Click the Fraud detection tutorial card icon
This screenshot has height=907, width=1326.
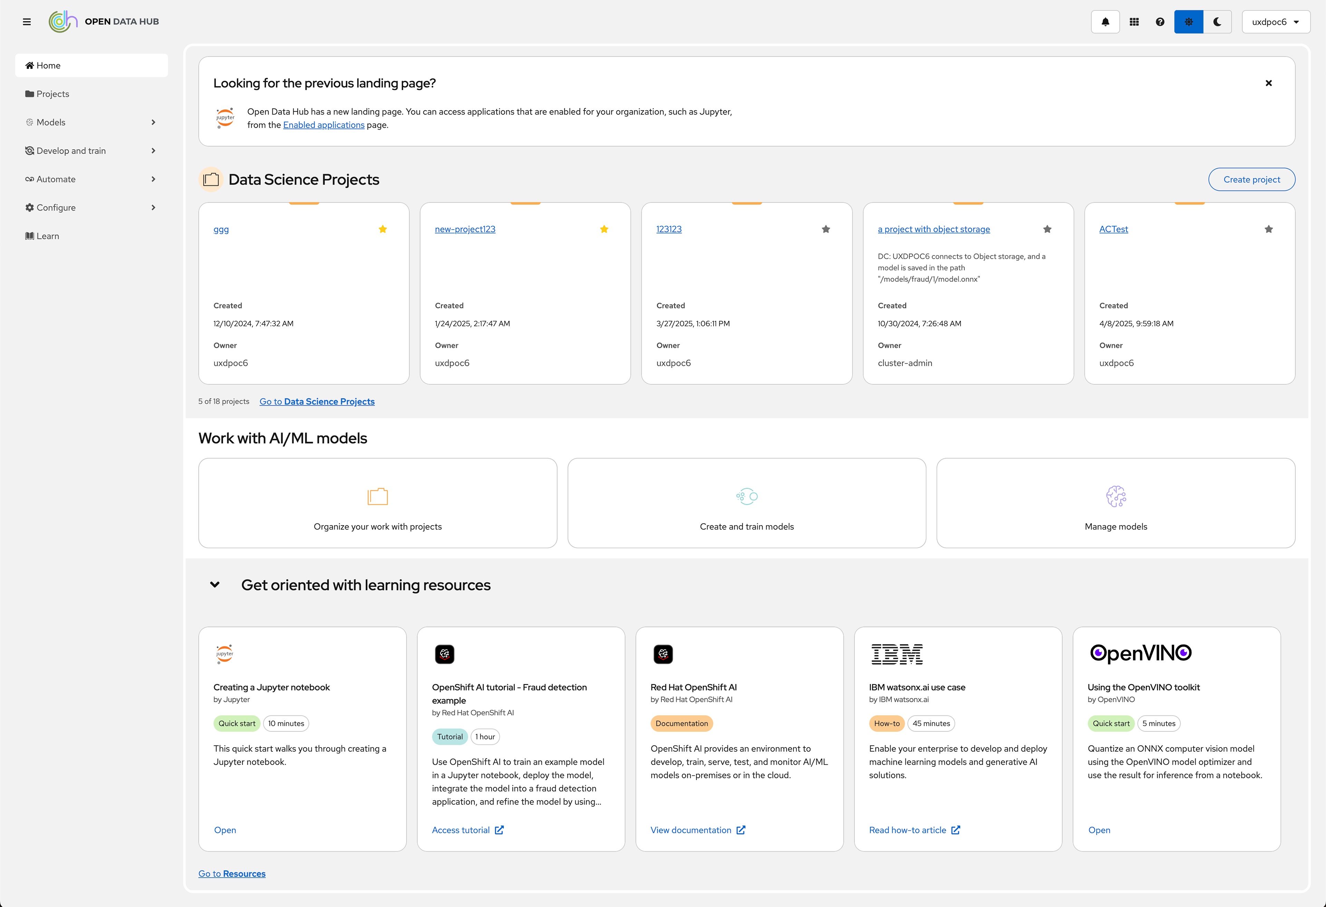point(444,654)
